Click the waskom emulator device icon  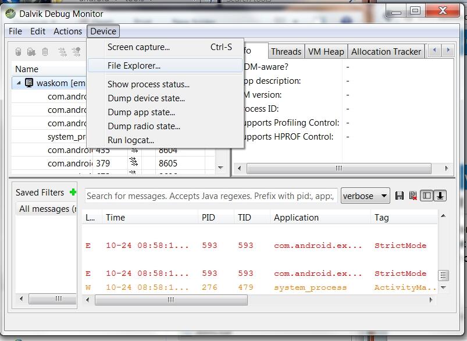[29, 83]
